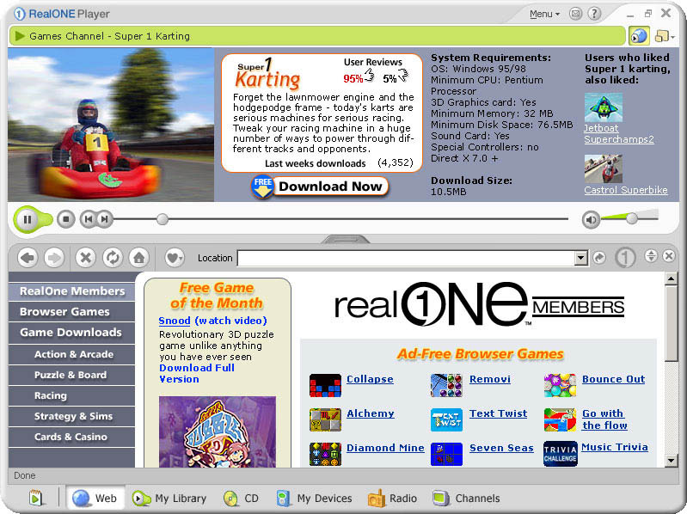
Task: Open the Jetboat Superchamps2 thumbnail
Action: 604,107
